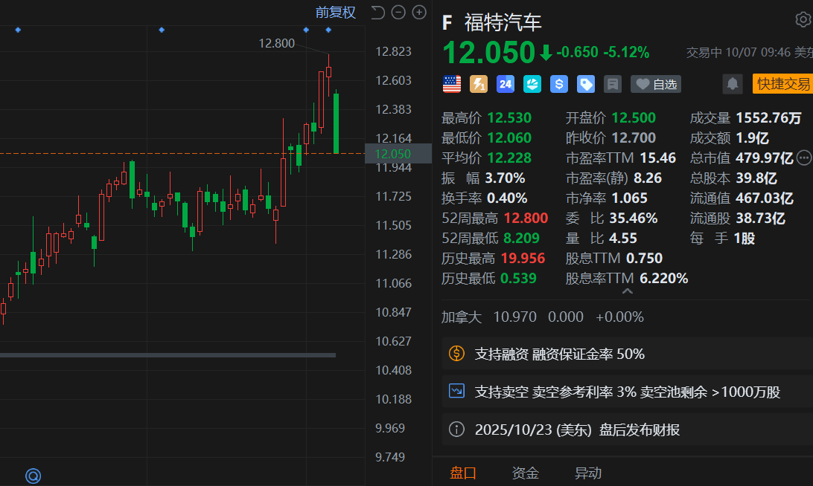Open the 支持卖空 short selling info row

[x=627, y=392]
